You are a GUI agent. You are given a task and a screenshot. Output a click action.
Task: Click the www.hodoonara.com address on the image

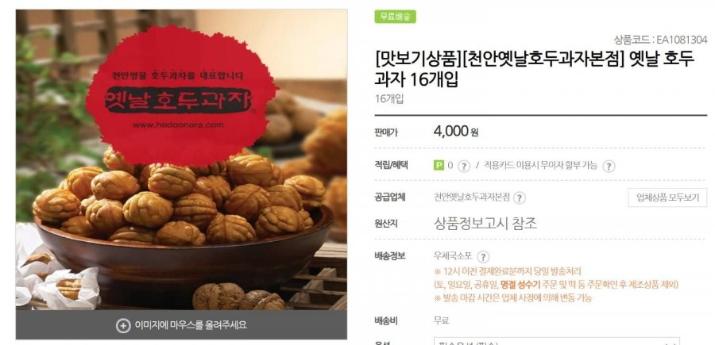(x=178, y=125)
